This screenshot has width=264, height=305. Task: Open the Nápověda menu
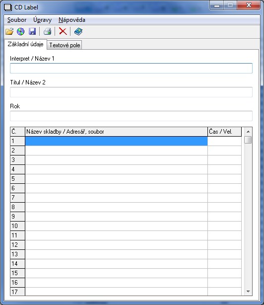(x=72, y=20)
